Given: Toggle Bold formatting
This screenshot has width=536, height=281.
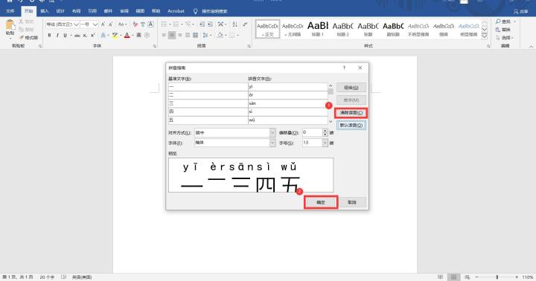Looking at the screenshot, I should 49,35.
